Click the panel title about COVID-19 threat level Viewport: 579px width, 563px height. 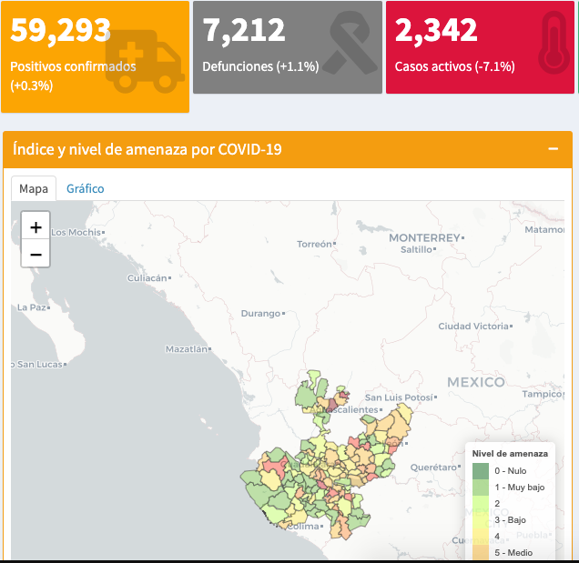[x=146, y=149]
